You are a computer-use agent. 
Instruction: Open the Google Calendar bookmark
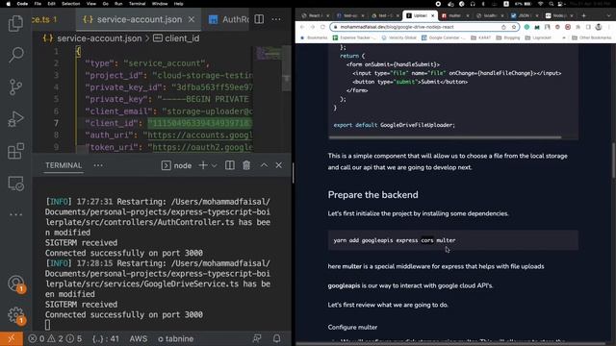(x=444, y=37)
